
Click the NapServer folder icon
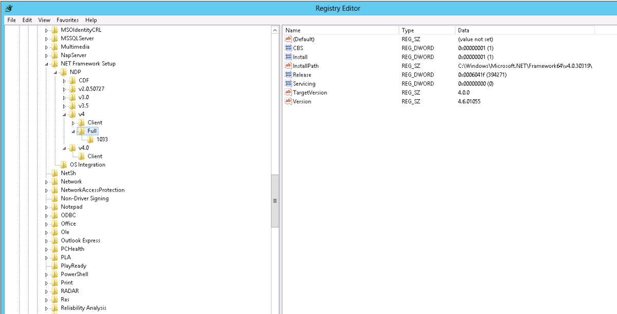tap(55, 55)
